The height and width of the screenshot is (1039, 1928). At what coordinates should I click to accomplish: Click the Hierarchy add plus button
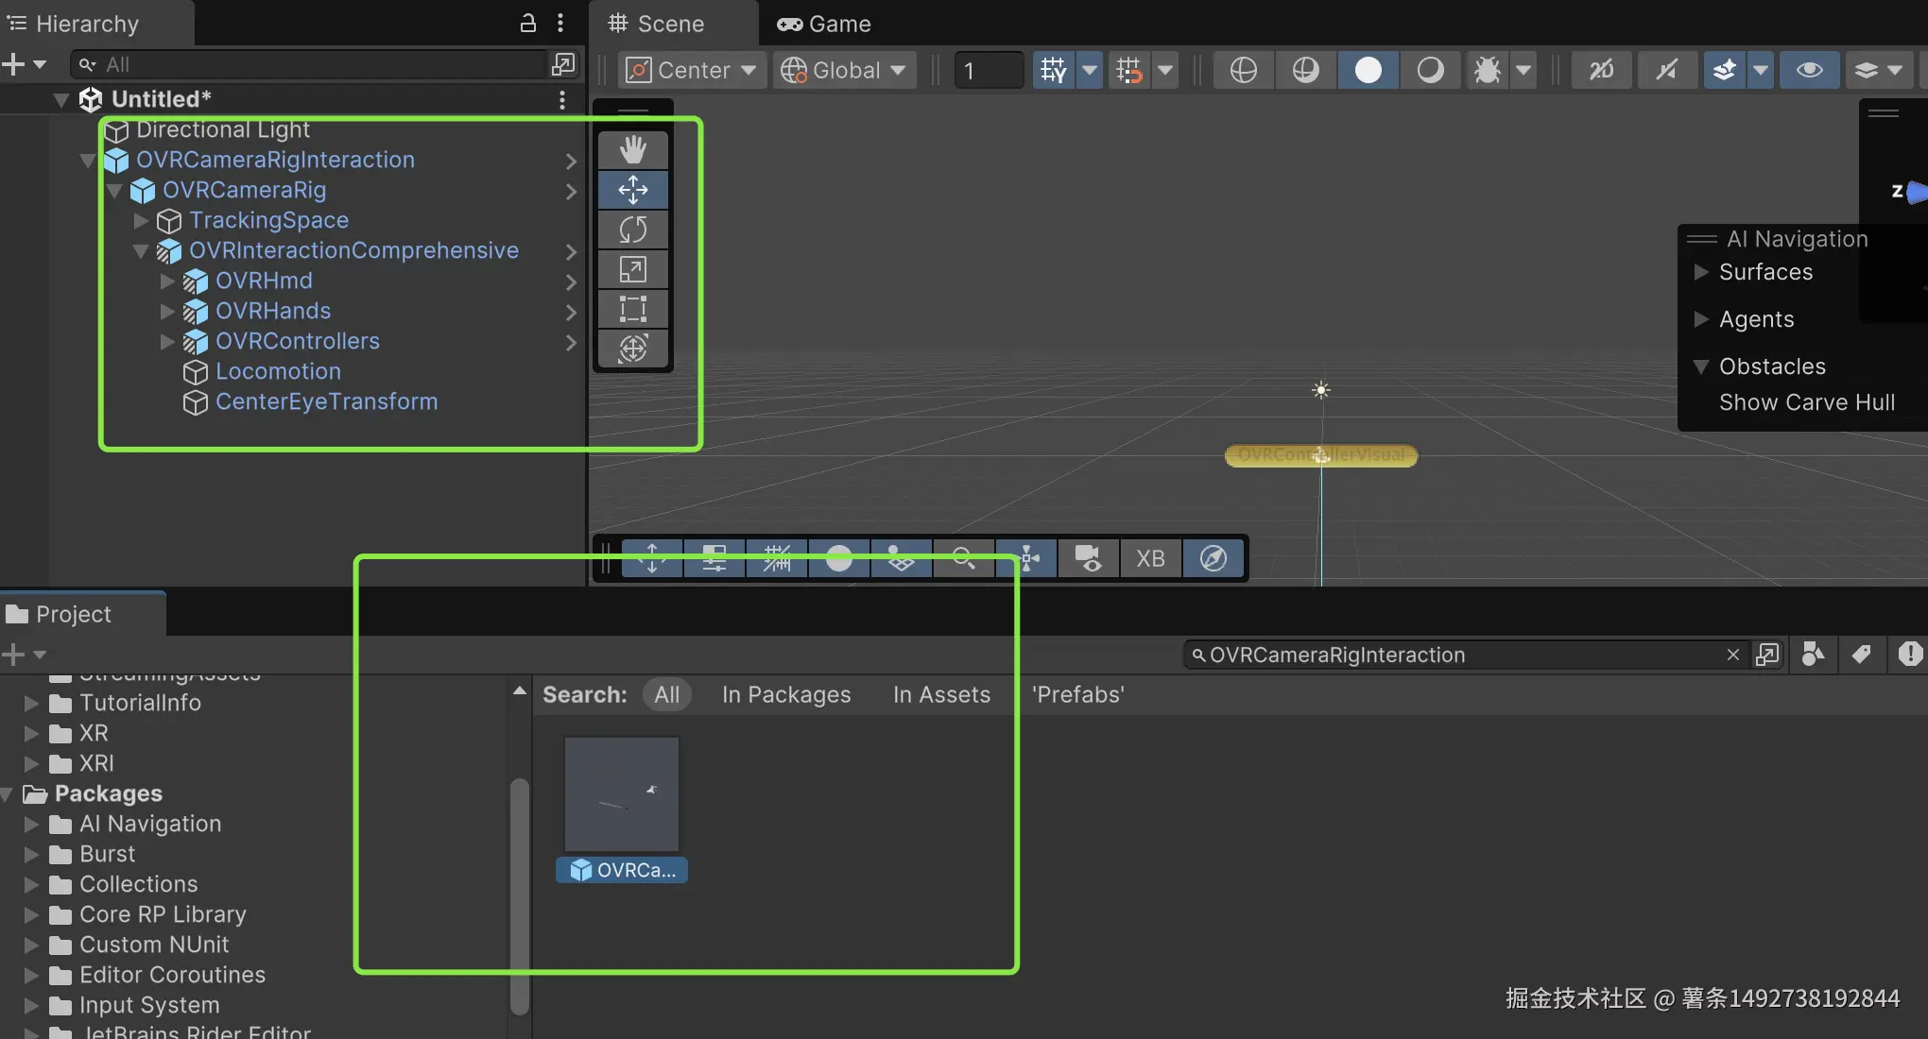[x=13, y=64]
